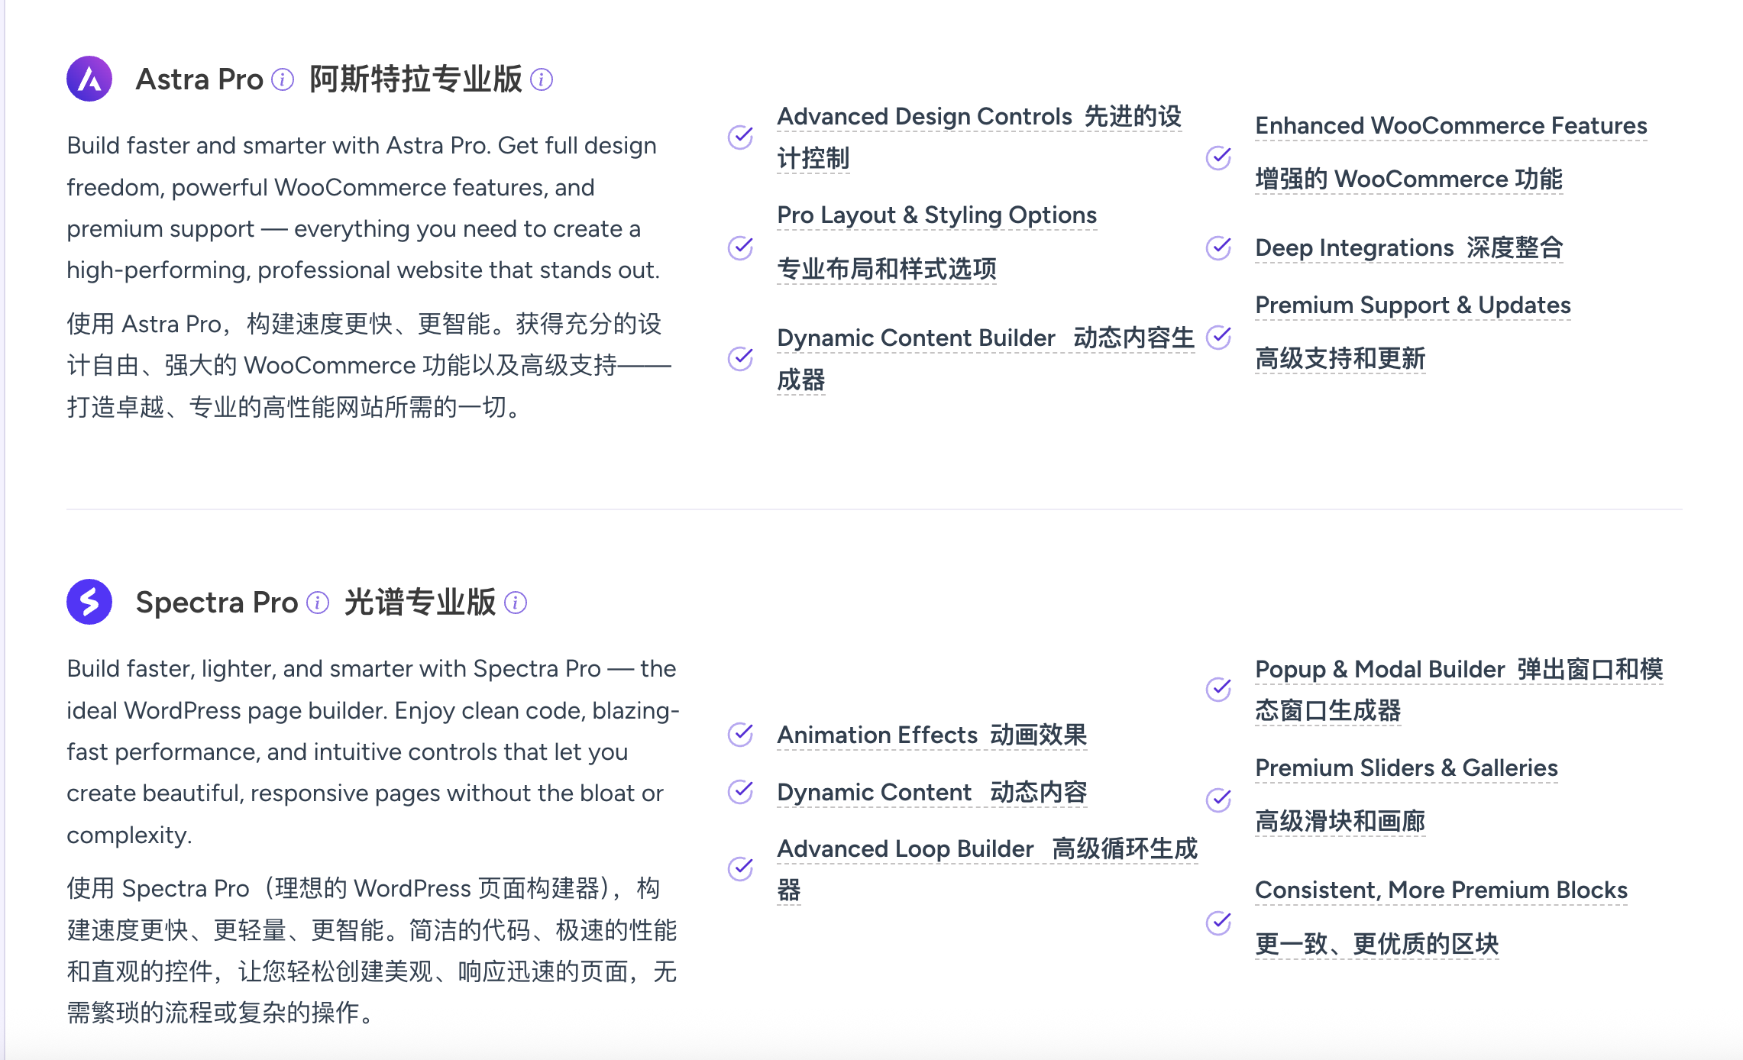Viewport: 1743px width, 1060px height.
Task: Click checkmark icon beside Premium Sliders & Galleries
Action: pyautogui.click(x=1219, y=800)
